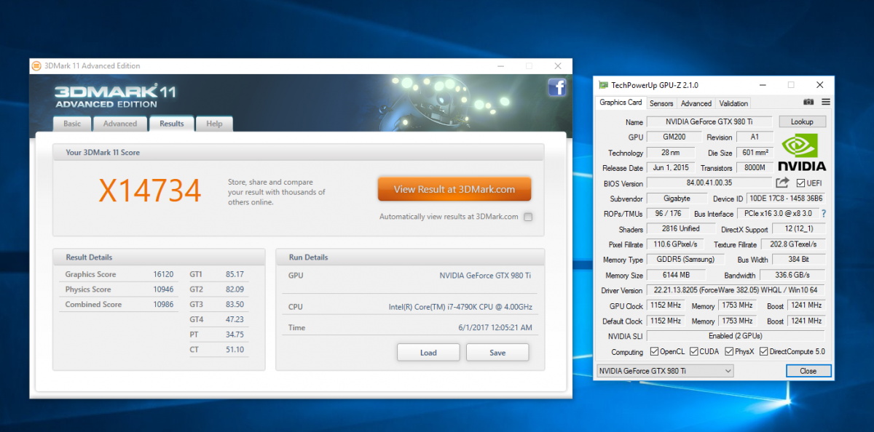Click the GT4 value 47.23

click(x=235, y=319)
